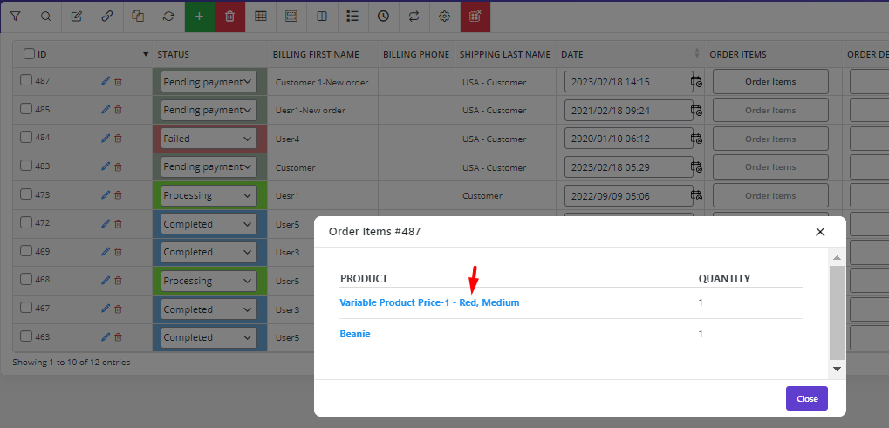This screenshot has height=428, width=889.
Task: Select the checkbox for order 484
Action: (x=26, y=137)
